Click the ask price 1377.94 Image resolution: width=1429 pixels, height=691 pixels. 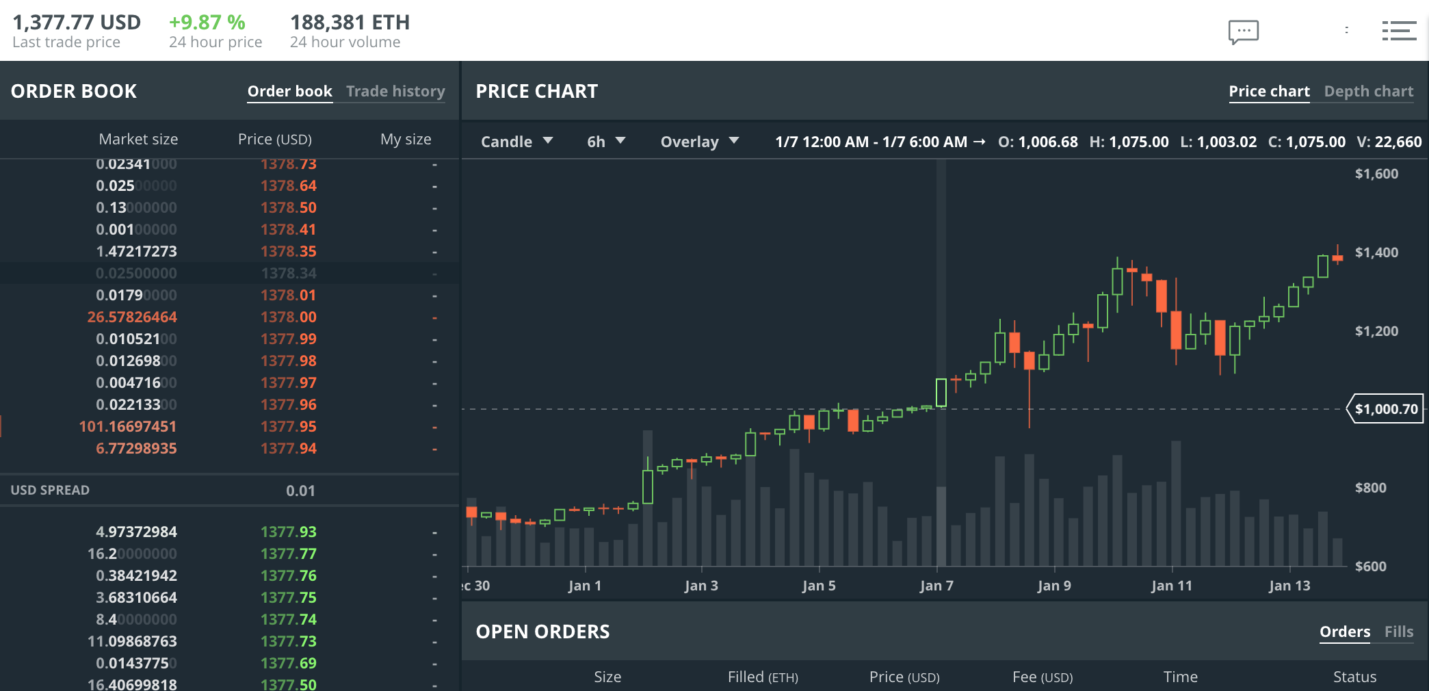click(x=289, y=448)
